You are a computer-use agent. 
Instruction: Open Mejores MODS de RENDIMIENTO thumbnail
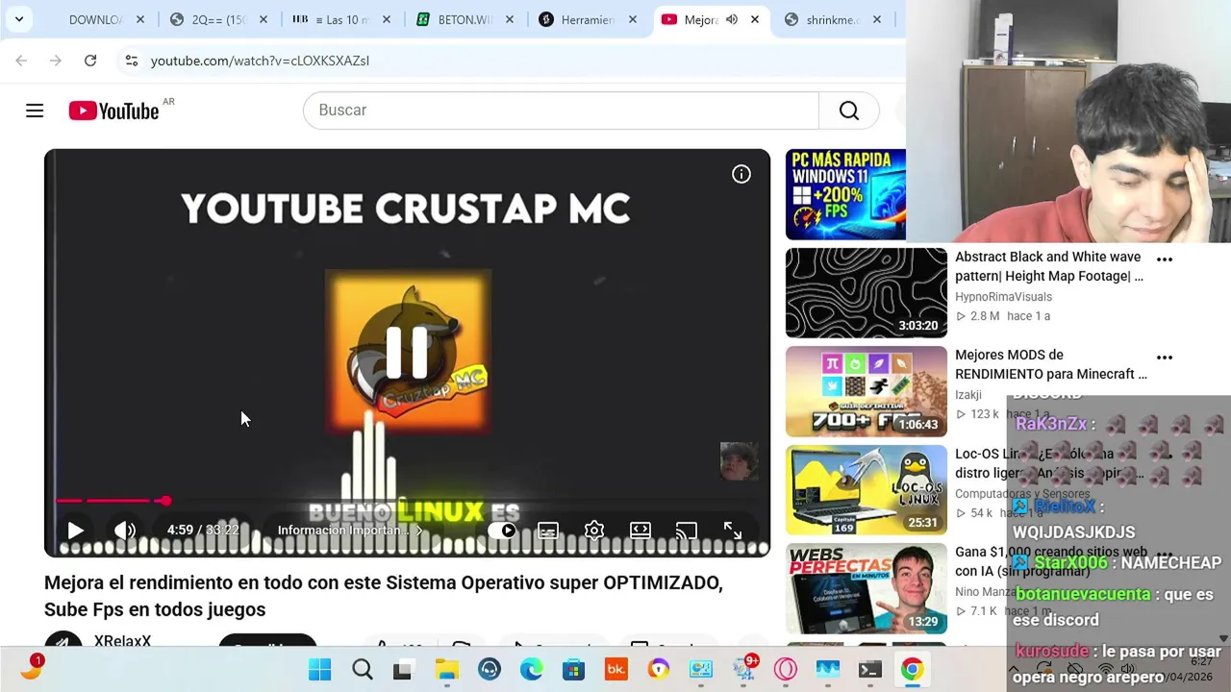[867, 391]
